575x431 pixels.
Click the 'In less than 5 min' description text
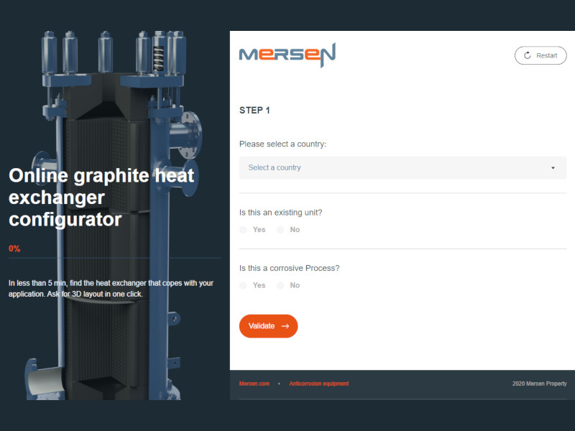[x=111, y=289]
